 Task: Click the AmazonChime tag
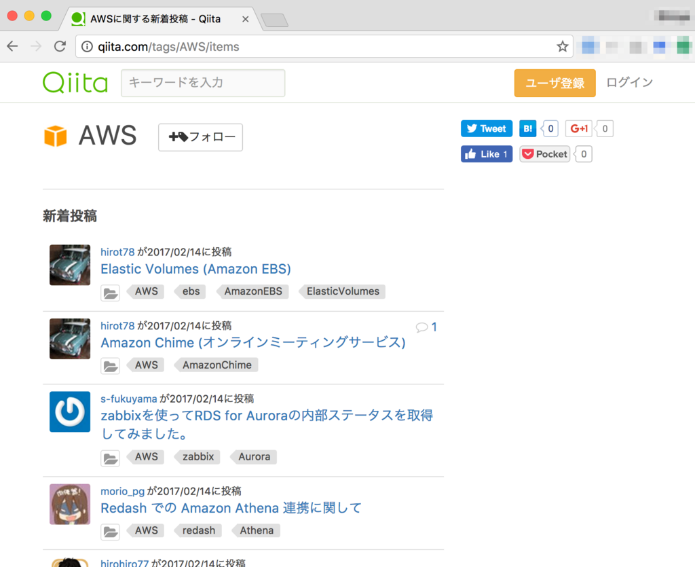point(217,365)
